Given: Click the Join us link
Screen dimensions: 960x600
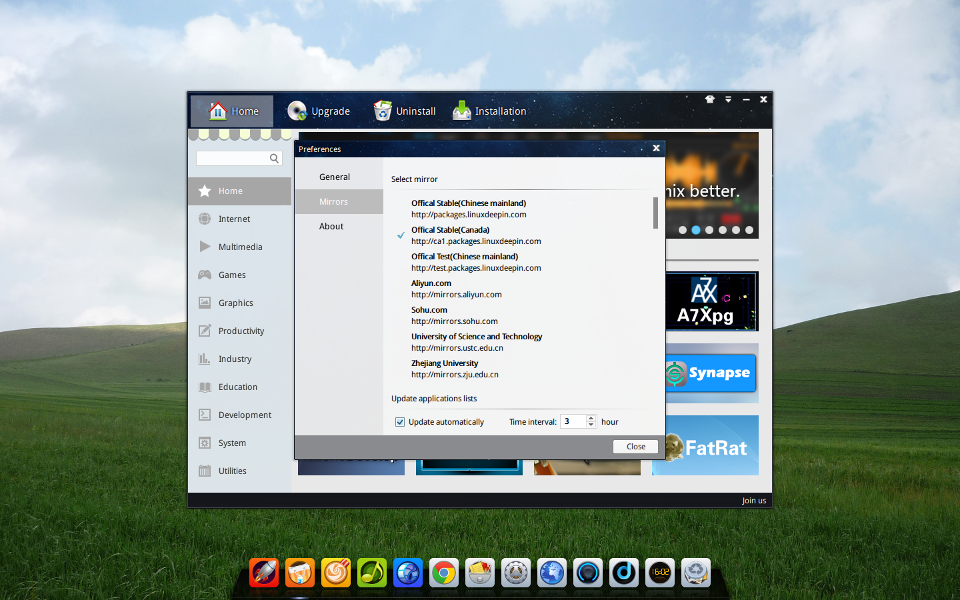Looking at the screenshot, I should click(754, 501).
